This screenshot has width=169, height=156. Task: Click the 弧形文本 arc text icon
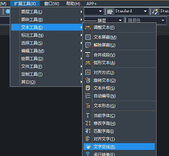88,63
